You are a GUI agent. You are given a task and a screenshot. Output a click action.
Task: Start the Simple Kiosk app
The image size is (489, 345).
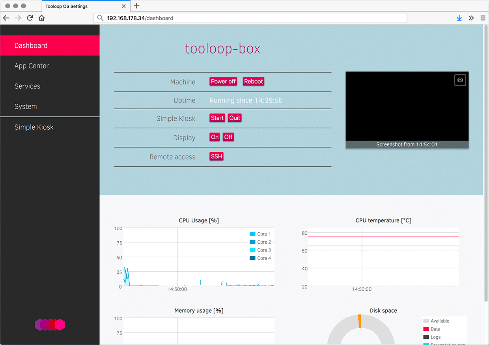[x=217, y=118]
